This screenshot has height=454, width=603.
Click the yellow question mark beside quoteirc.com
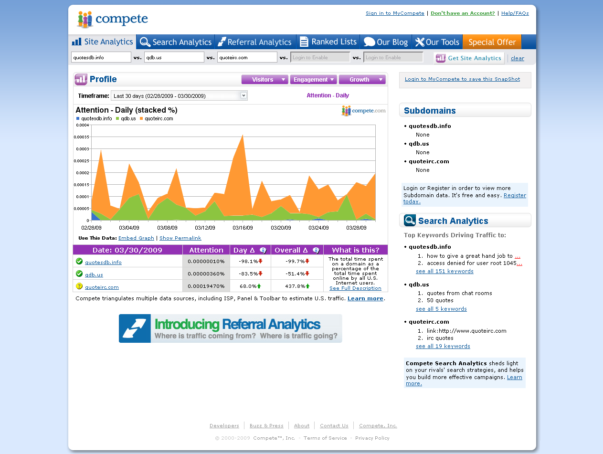pyautogui.click(x=79, y=286)
